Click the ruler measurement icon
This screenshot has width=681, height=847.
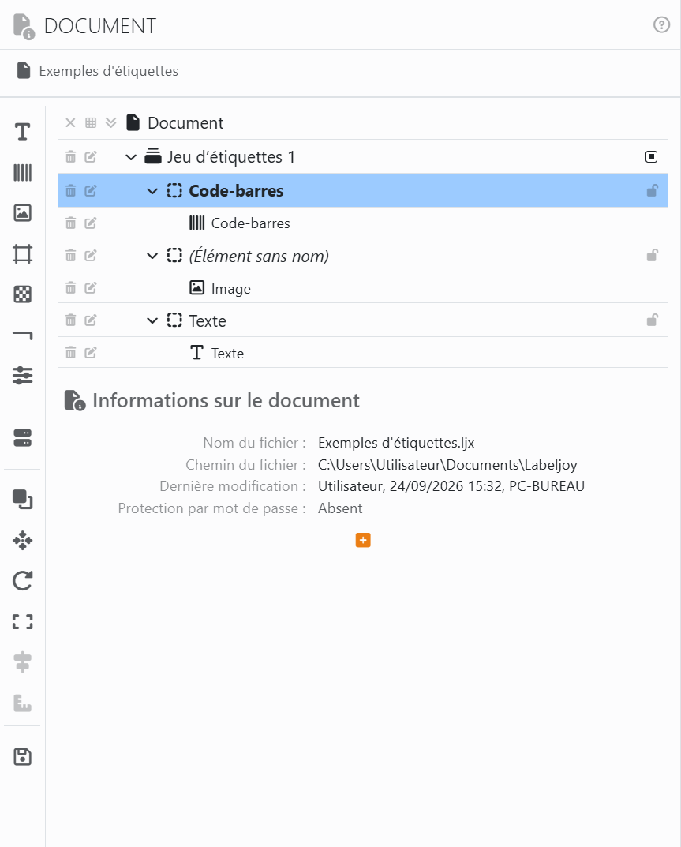[x=22, y=703]
